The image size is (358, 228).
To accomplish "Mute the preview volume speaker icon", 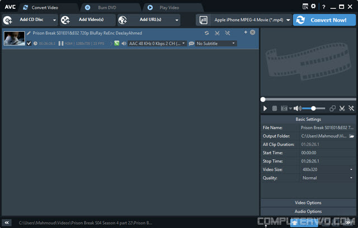I will (x=297, y=108).
